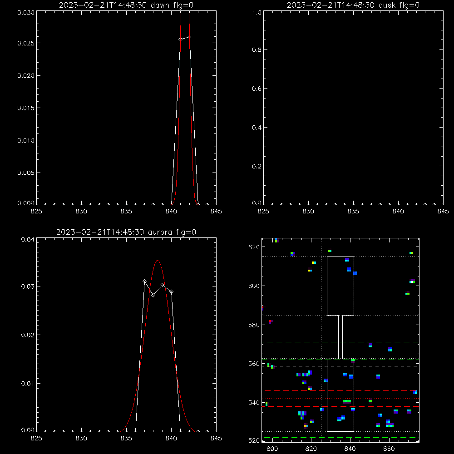The width and height of the screenshot is (454, 454).
Task: Click the aurora diamond marker at x=837
Action: coord(144,281)
